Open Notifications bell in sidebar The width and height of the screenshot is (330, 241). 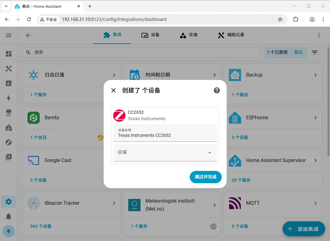pyautogui.click(x=9, y=216)
